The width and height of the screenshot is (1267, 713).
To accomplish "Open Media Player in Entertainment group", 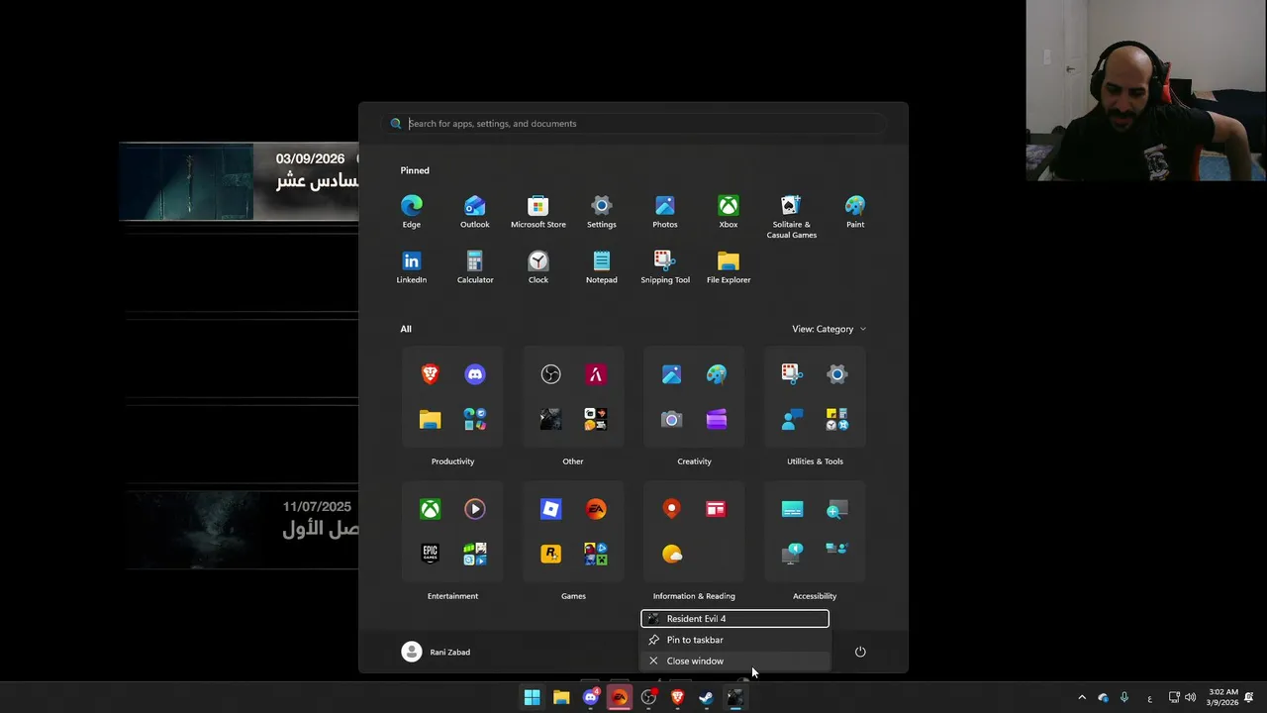I will point(475,509).
